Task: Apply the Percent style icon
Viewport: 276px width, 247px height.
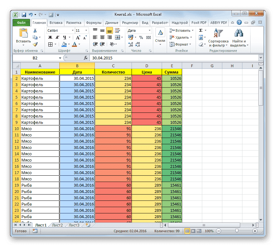Action: click(141, 37)
